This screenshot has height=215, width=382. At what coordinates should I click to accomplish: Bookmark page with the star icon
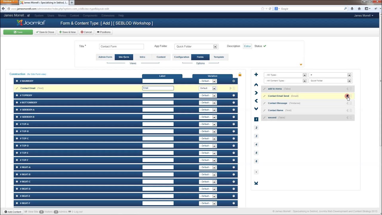point(263,9)
